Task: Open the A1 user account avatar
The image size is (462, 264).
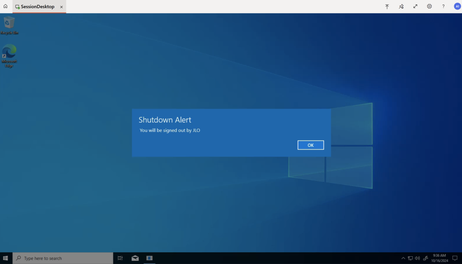Action: (457, 6)
